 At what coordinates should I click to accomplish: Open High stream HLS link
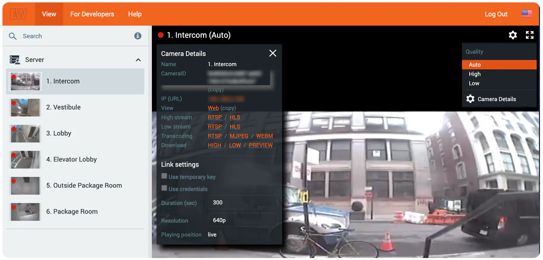tap(235, 117)
